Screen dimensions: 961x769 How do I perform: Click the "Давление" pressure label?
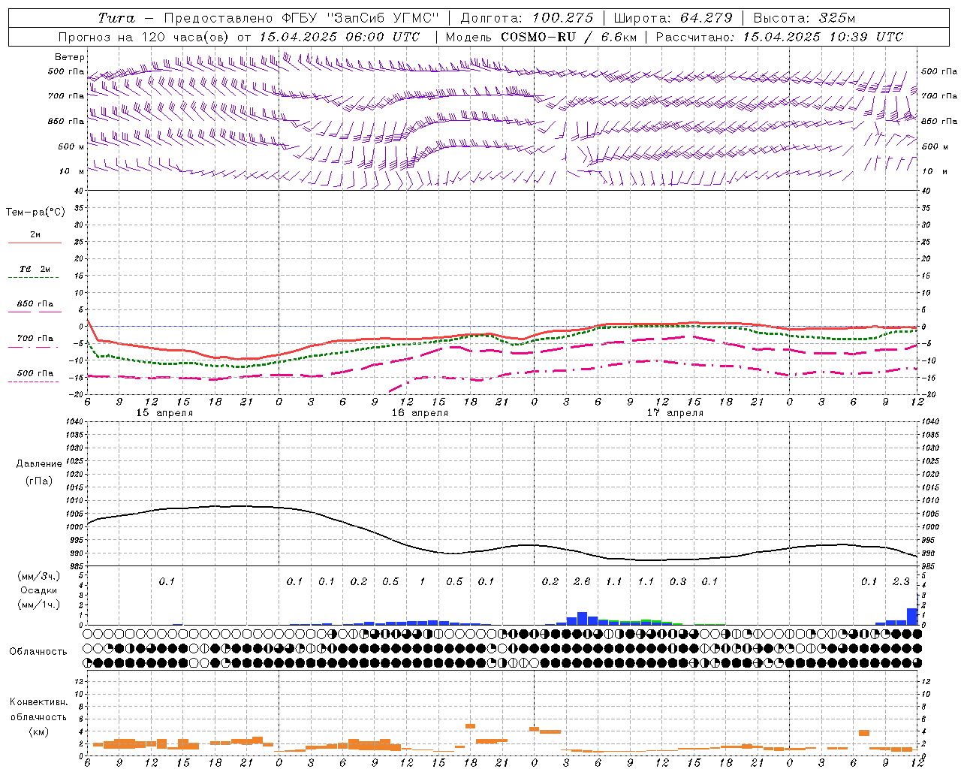38,464
